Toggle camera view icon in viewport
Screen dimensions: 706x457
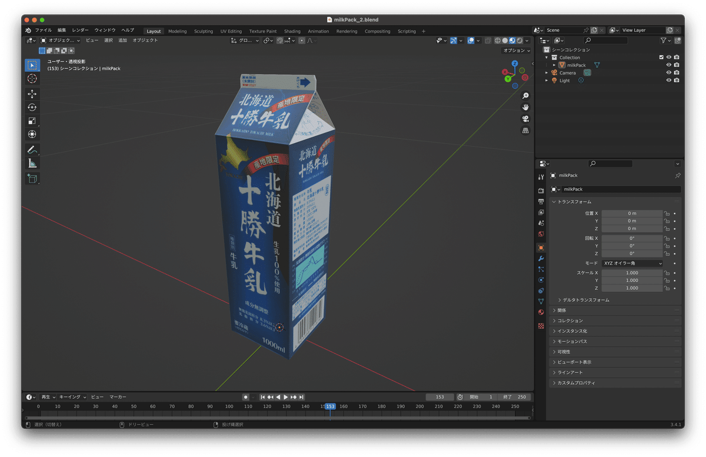tap(525, 119)
